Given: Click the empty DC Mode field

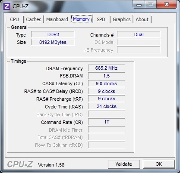Looking at the screenshot, I should click(x=139, y=42).
